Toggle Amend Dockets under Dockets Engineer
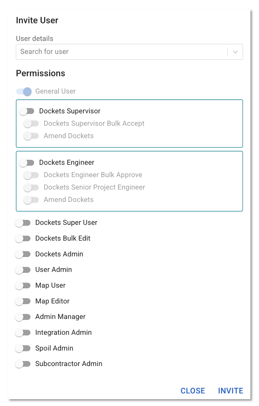 tap(31, 200)
